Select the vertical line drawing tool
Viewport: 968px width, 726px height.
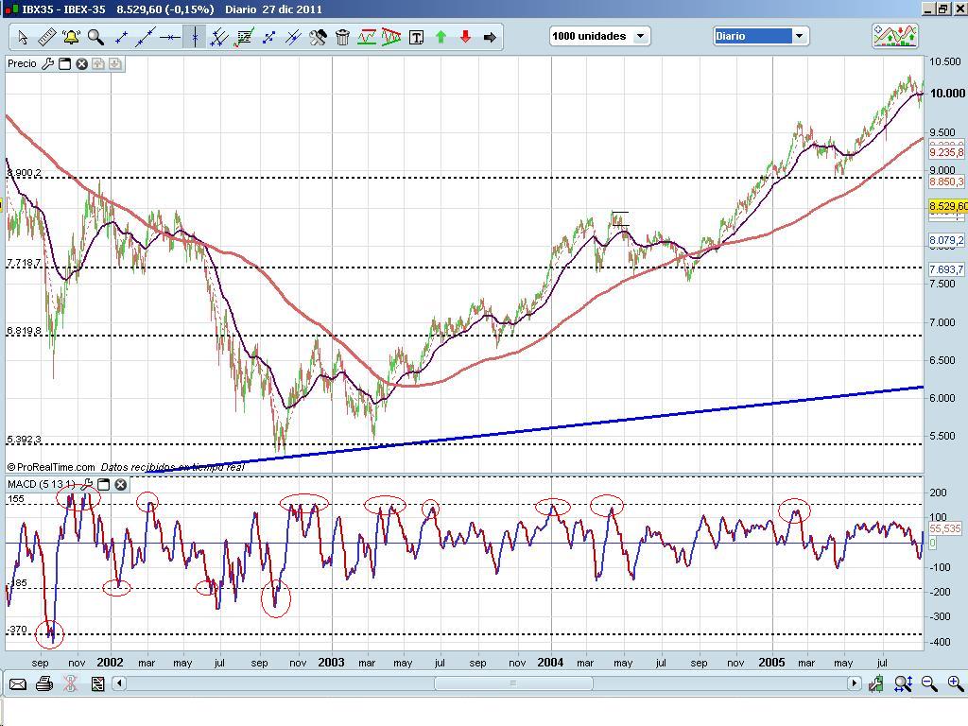coord(195,37)
